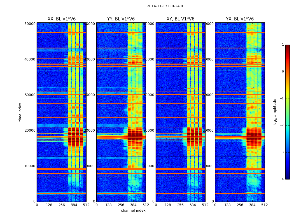Viewport: 294px width, 224px height.
Task: Click the time index axis label
Action: click(x=20, y=112)
